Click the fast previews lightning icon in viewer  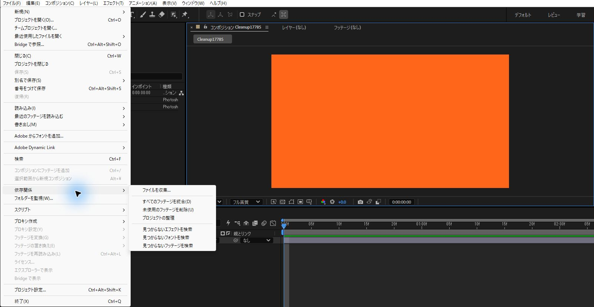[x=274, y=202]
